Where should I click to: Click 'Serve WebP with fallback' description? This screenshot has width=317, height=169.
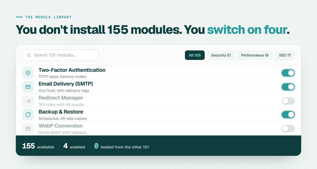pos(62,133)
